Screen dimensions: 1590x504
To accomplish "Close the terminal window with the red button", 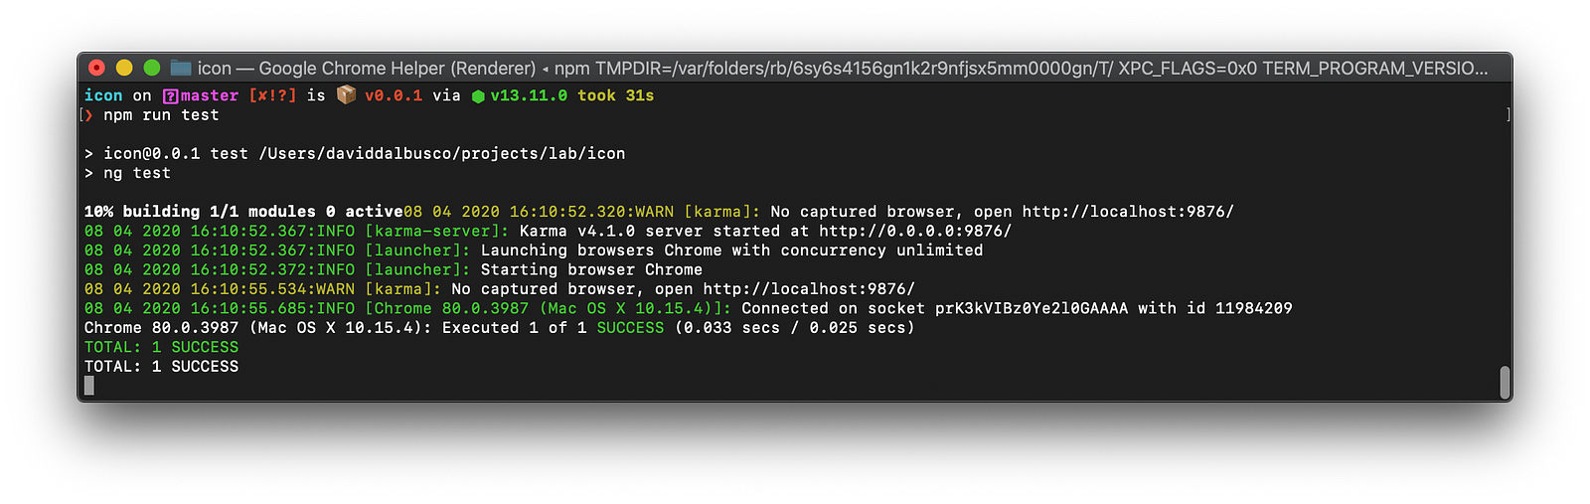I will 96,68.
